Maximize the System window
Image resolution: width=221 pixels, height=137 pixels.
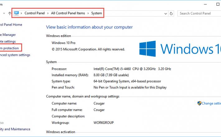click(218, 4)
